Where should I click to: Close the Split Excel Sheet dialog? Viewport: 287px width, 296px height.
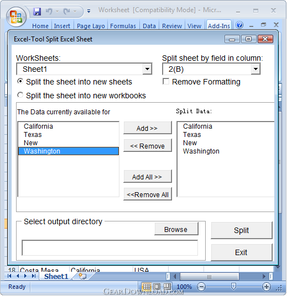(265, 39)
